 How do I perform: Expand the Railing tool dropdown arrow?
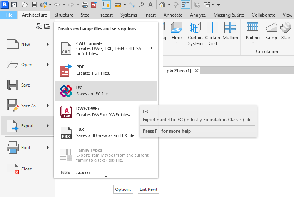tap(253, 42)
